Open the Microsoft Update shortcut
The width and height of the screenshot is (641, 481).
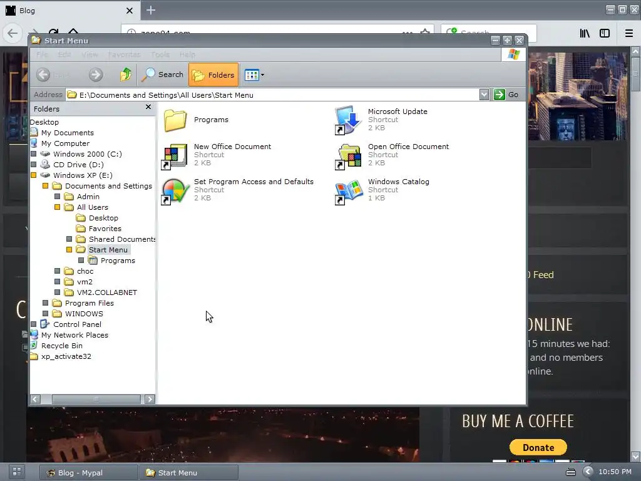(381, 120)
